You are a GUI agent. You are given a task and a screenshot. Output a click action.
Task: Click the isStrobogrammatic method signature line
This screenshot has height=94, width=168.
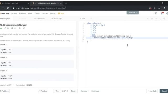pyautogui.click(x=111, y=36)
